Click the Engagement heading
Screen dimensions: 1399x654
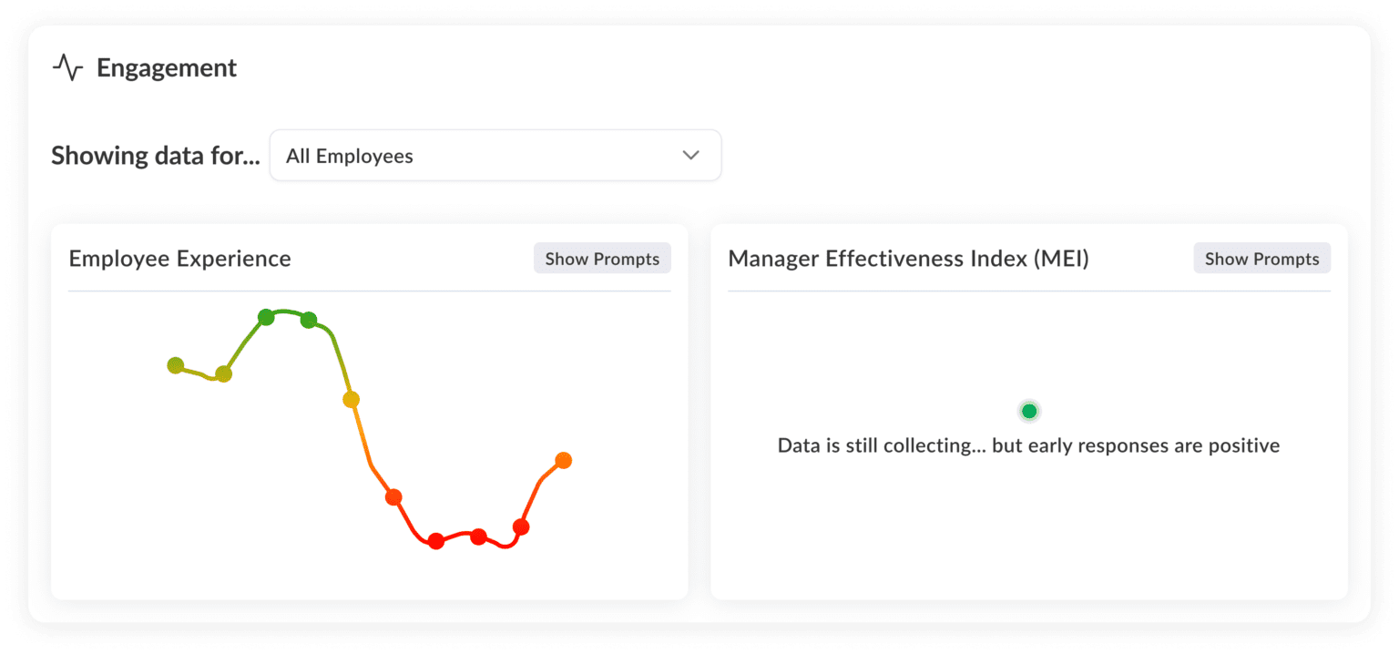tap(167, 66)
